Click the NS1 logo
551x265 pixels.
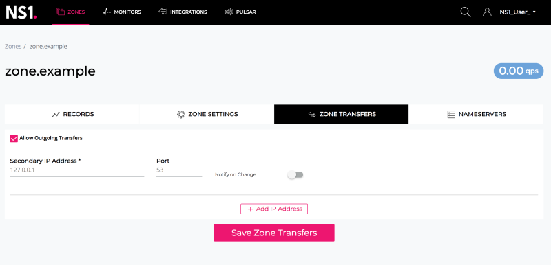[21, 12]
